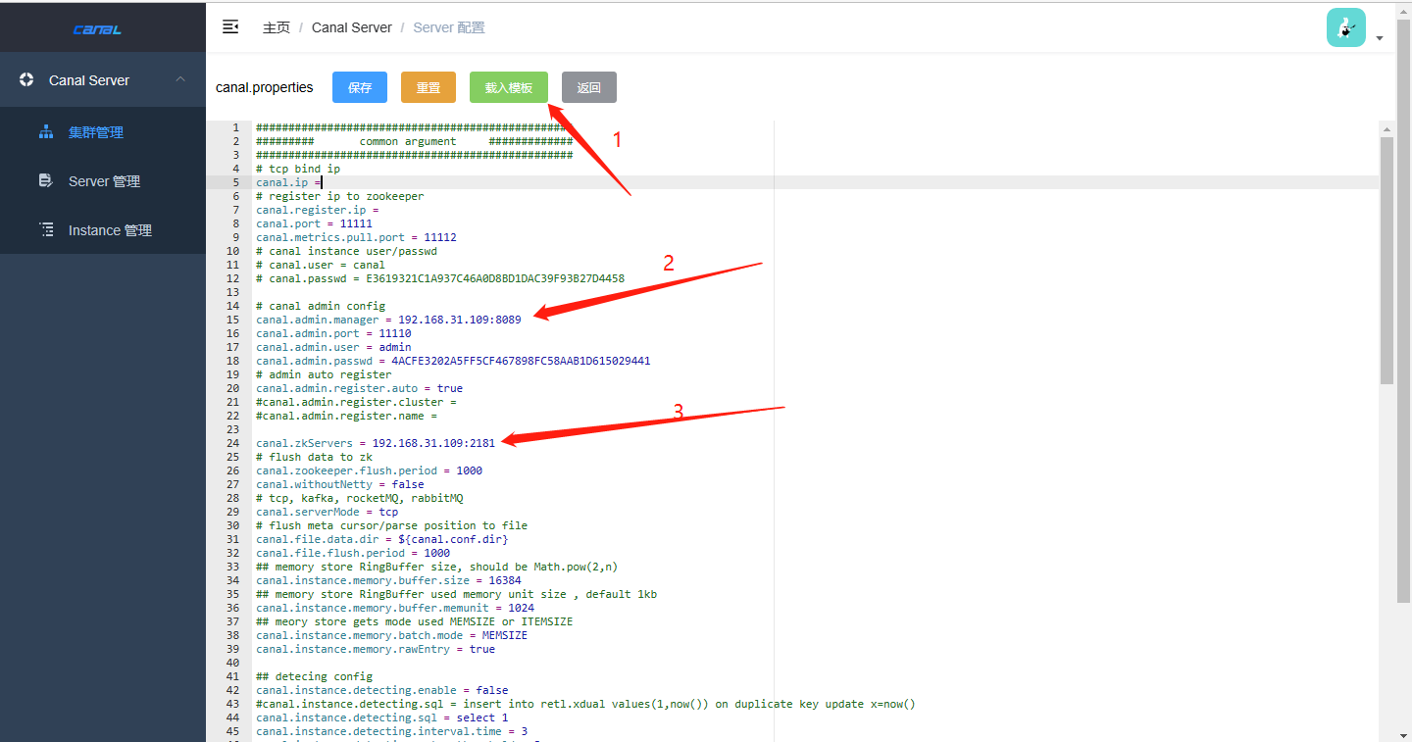The width and height of the screenshot is (1412, 742).
Task: Click Server 配置 breadcrumb text
Action: (449, 27)
